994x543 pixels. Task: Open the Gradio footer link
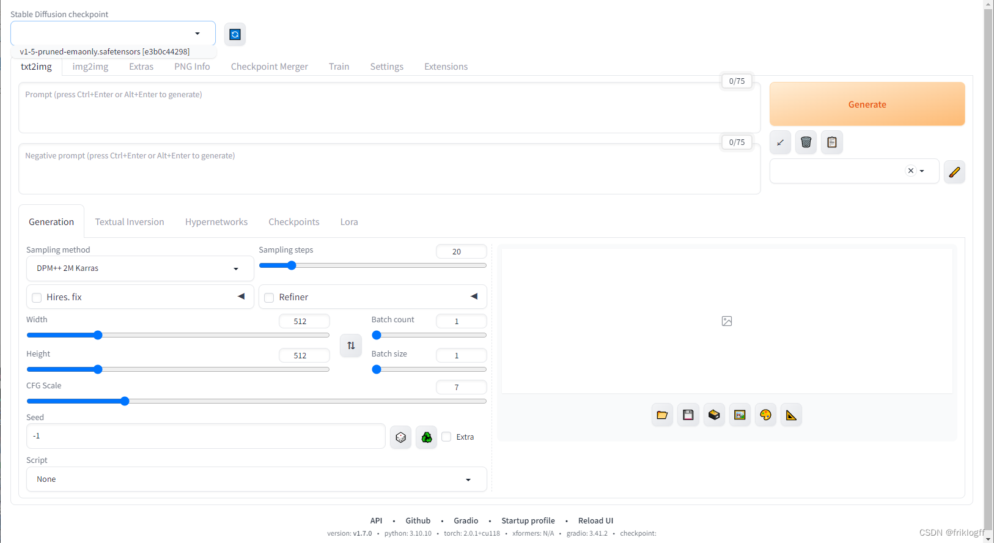click(x=466, y=521)
